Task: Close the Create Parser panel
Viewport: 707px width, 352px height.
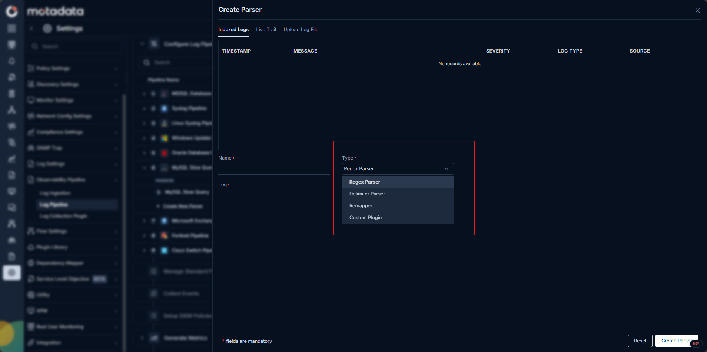Action: click(697, 10)
